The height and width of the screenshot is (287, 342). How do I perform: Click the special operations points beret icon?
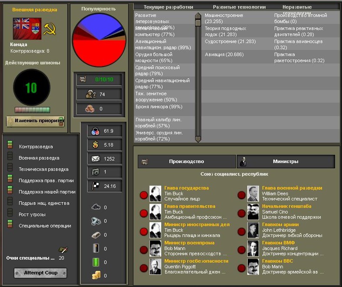[x=63, y=250]
